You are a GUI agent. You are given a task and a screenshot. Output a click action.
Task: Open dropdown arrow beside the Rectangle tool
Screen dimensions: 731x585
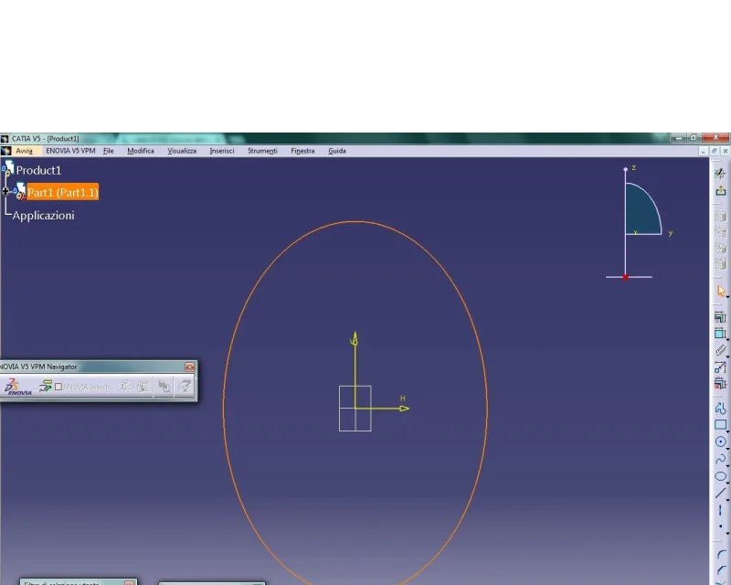coord(728,431)
